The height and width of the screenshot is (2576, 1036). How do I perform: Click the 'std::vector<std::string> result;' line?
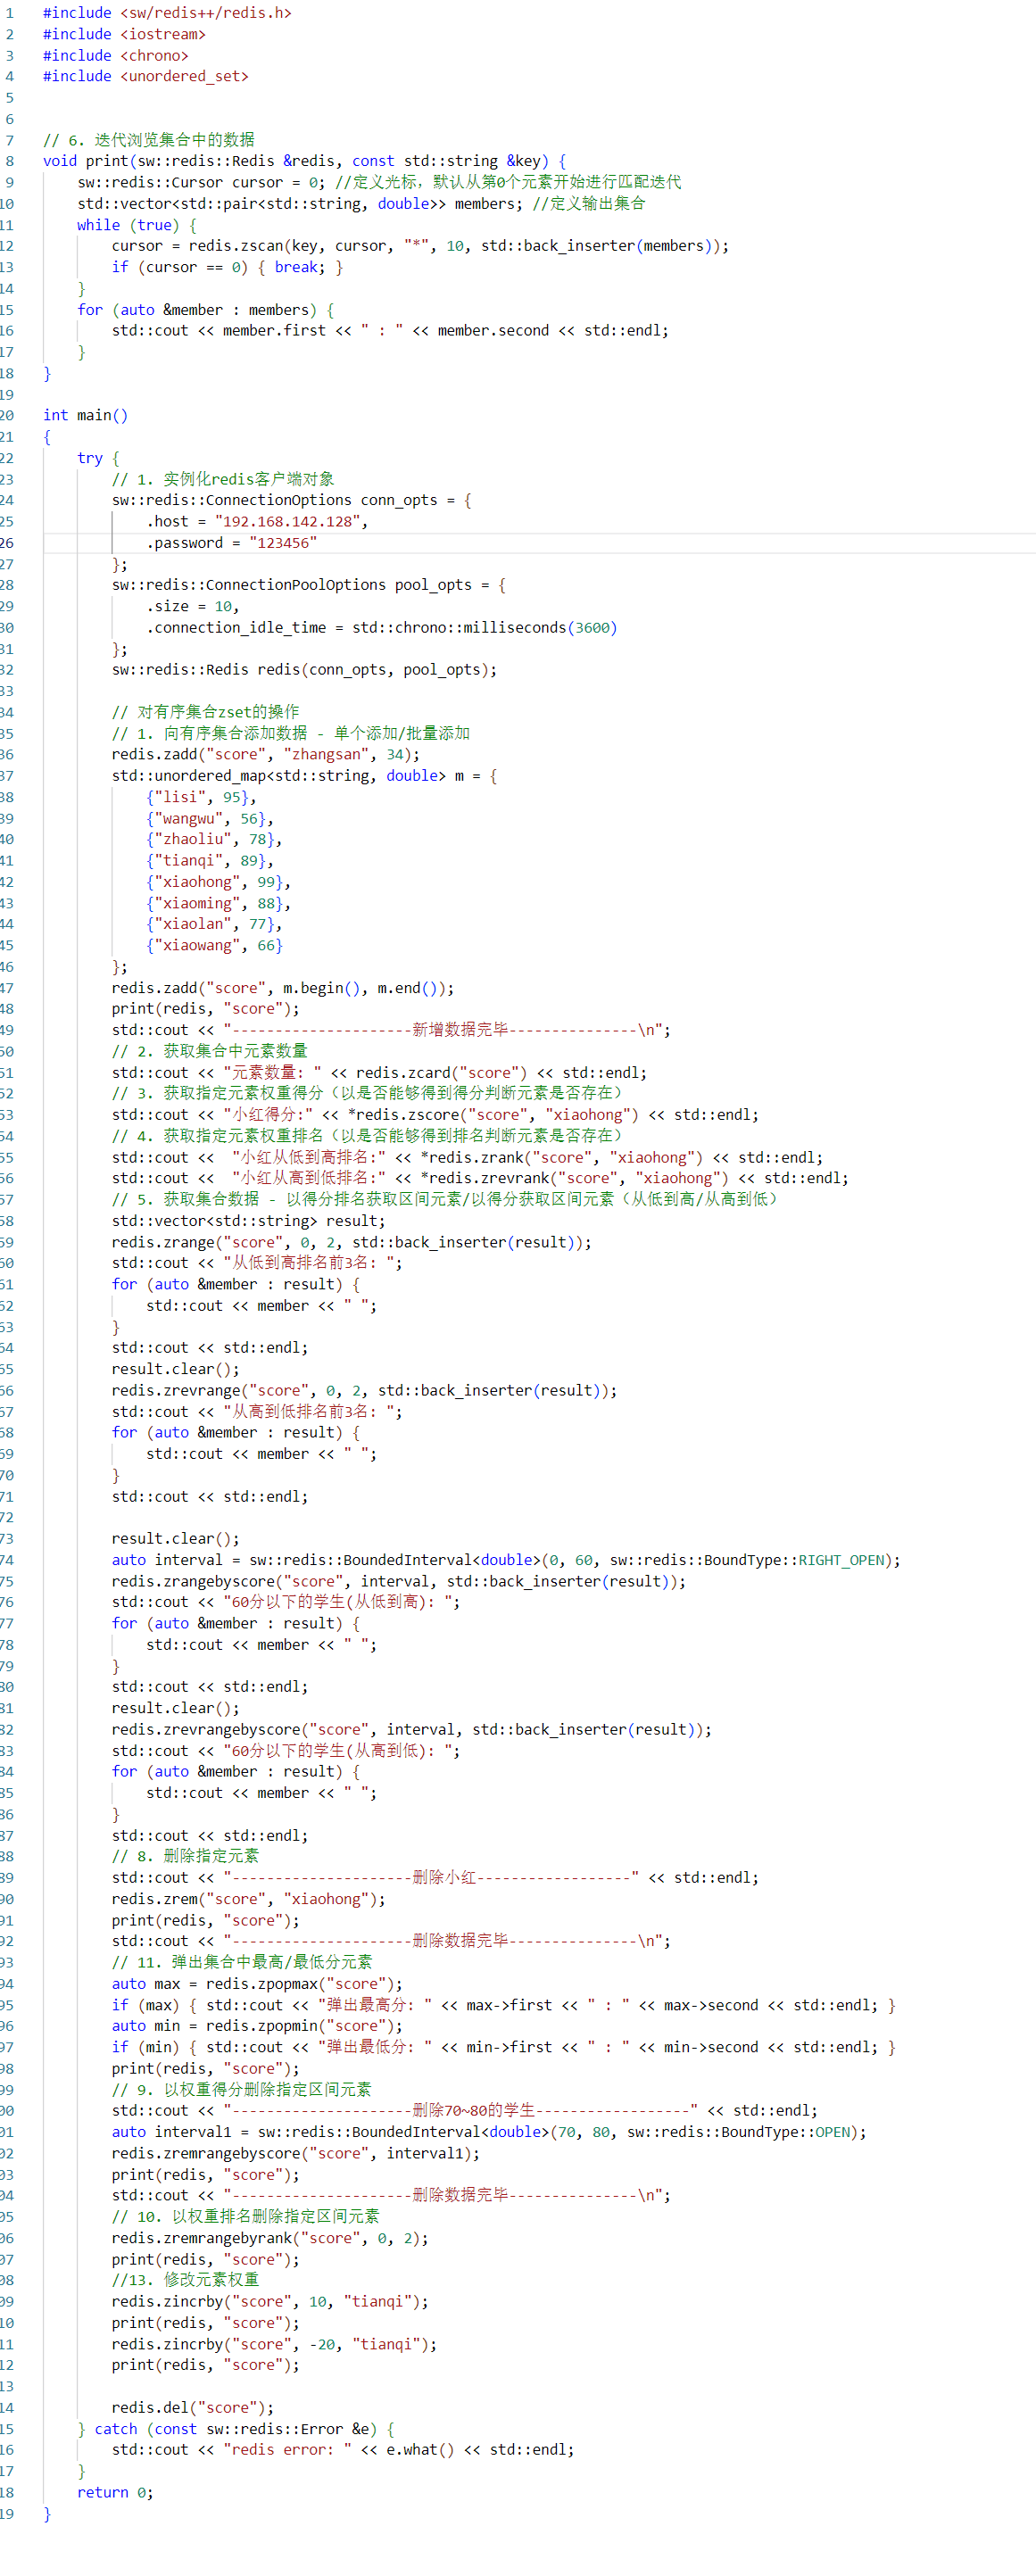click(x=249, y=1221)
